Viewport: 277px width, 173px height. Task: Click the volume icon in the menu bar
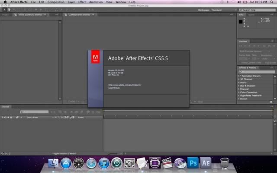tap(239, 2)
